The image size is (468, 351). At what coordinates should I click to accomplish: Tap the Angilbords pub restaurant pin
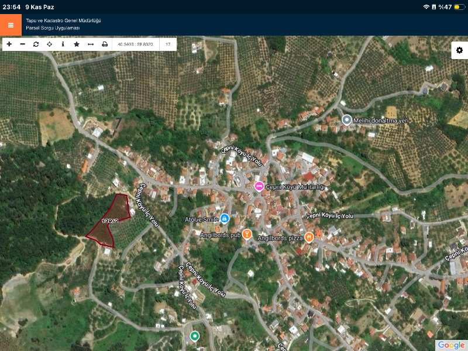tap(247, 235)
